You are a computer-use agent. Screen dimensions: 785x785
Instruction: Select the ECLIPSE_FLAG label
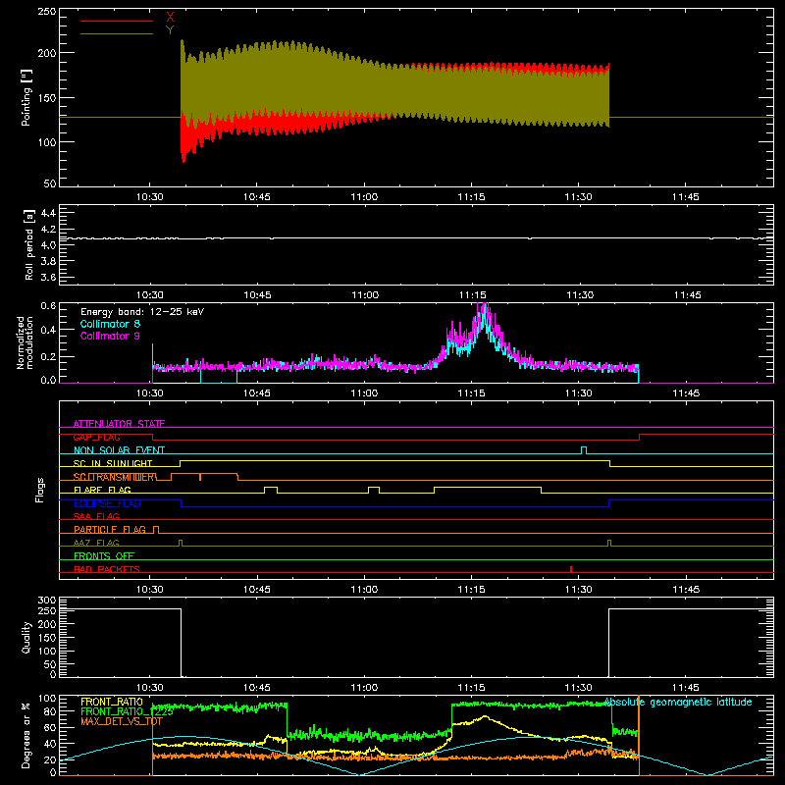pos(107,503)
